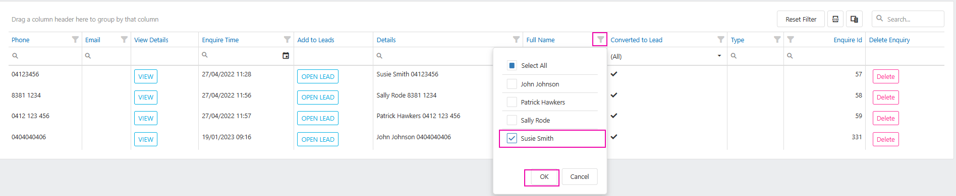Select the Type column header
956x196 pixels.
click(x=738, y=40)
